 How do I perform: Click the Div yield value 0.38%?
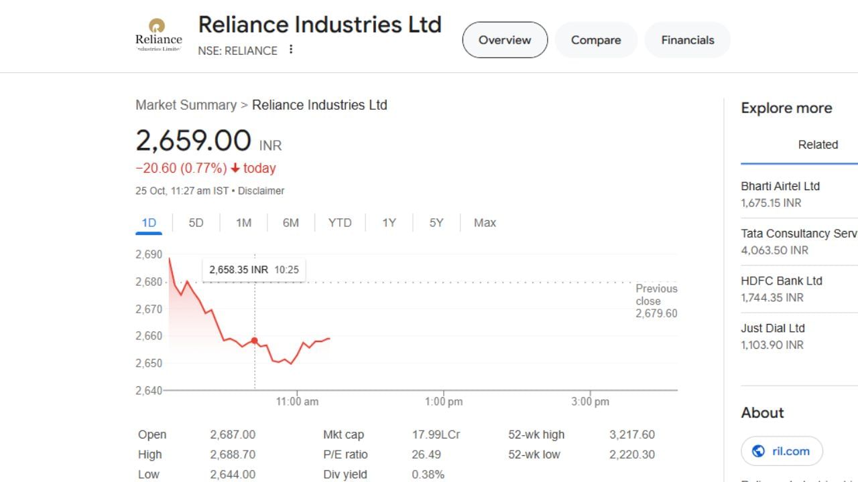point(428,475)
